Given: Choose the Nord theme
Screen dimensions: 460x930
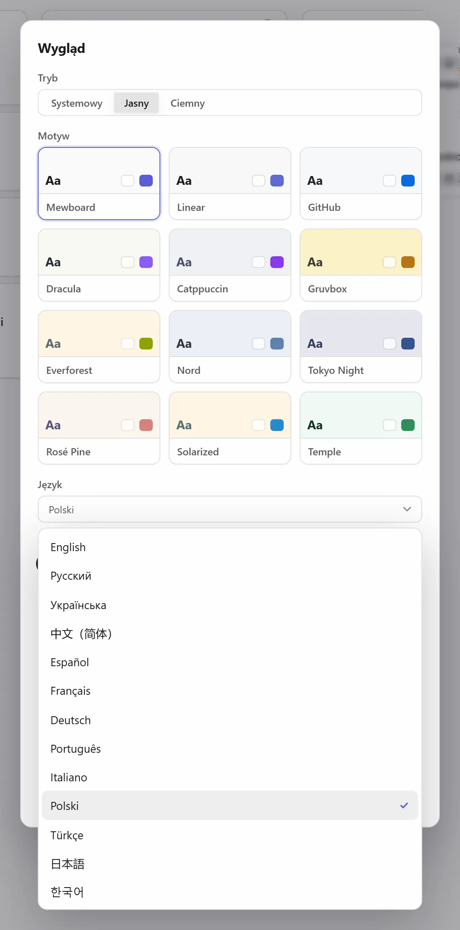Looking at the screenshot, I should pyautogui.click(x=230, y=347).
